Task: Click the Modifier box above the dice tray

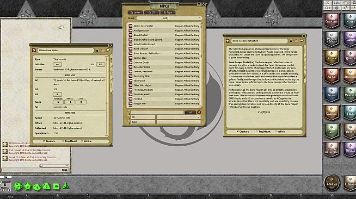Action: pyautogui.click(x=5, y=186)
